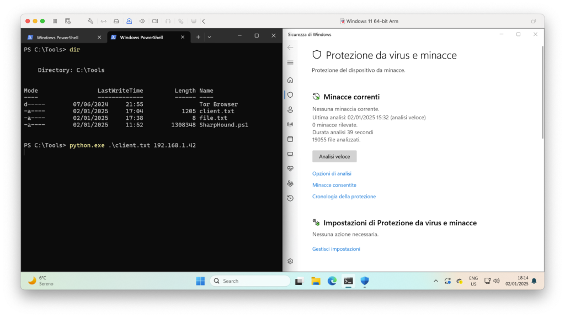Click the Windows Security vertical scrollbar
565x317 pixels.
pyautogui.click(x=542, y=94)
